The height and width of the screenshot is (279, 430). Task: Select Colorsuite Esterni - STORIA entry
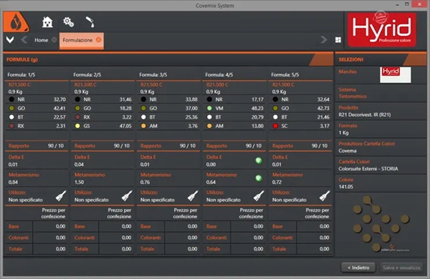[368, 169]
